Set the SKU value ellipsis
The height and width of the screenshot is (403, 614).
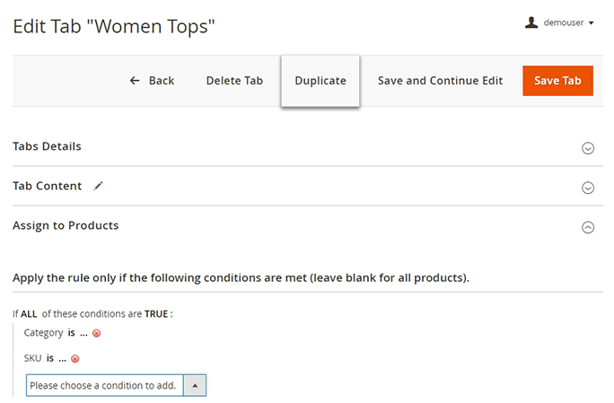(62, 359)
